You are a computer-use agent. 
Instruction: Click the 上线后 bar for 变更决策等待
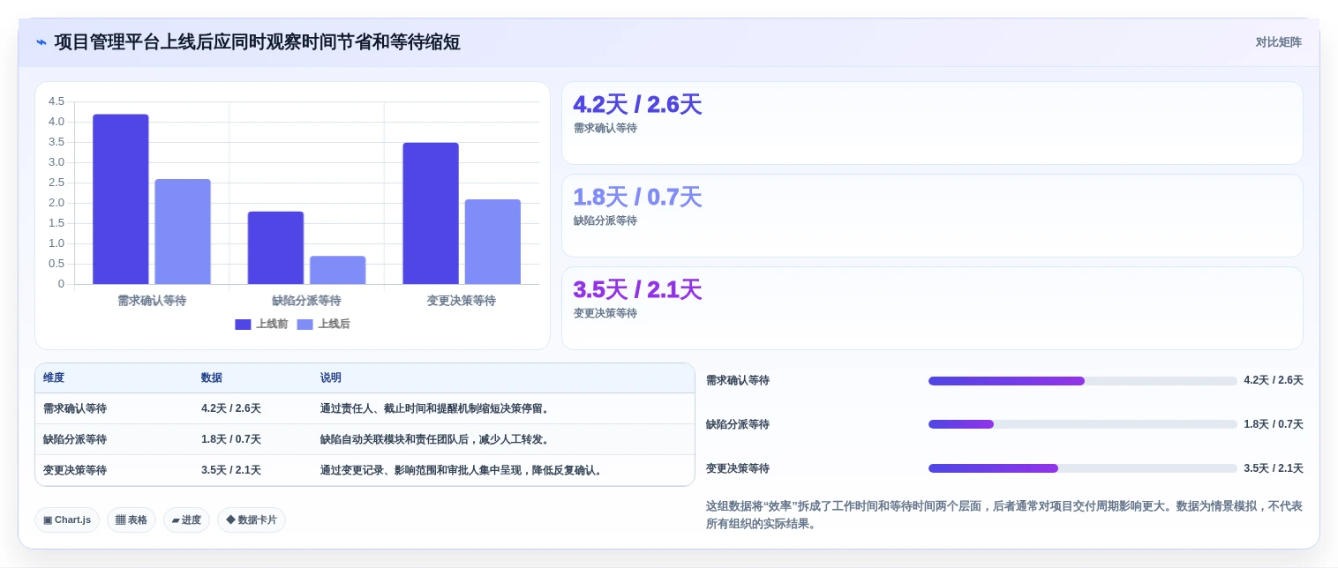(x=492, y=242)
